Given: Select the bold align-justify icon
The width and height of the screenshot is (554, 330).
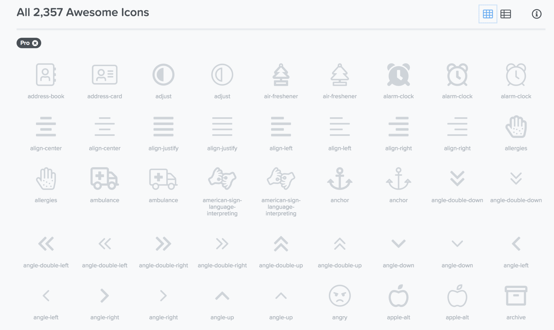Looking at the screenshot, I should [x=163, y=127].
